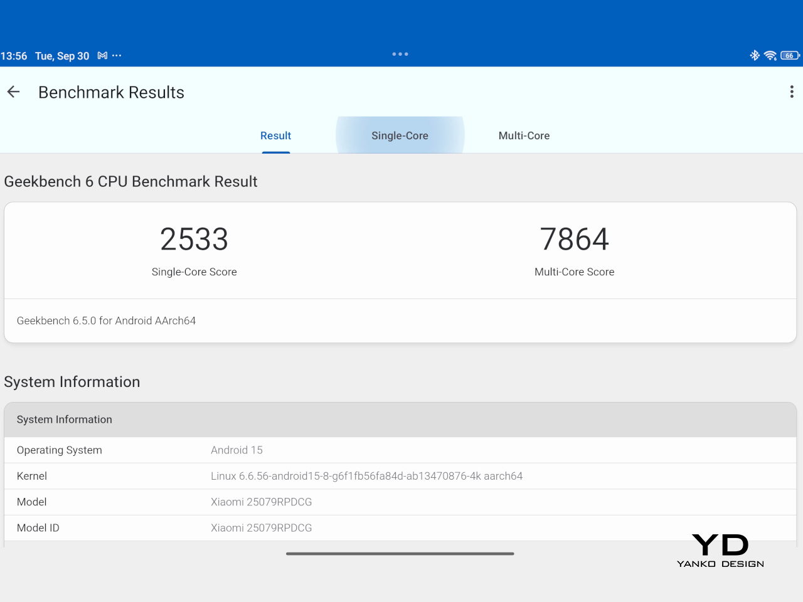Tap the Model ID row

[x=400, y=528]
